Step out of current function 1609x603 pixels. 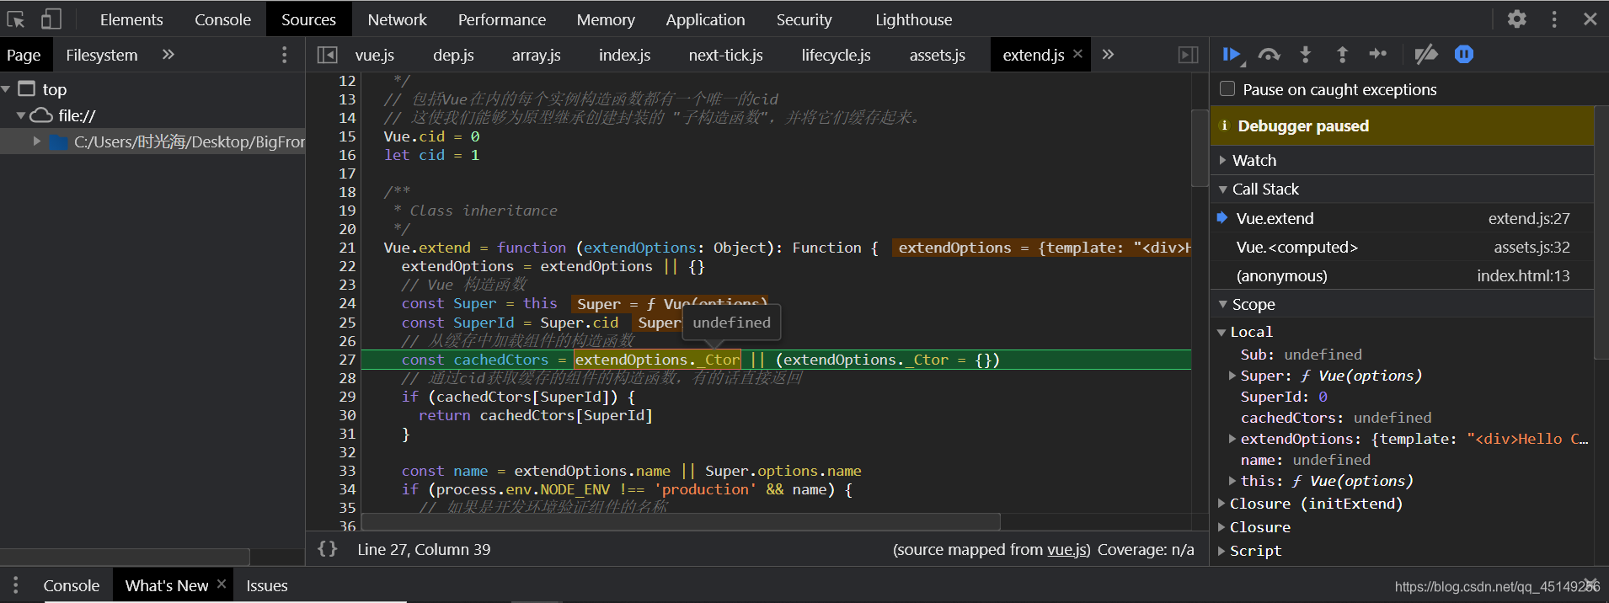point(1342,55)
